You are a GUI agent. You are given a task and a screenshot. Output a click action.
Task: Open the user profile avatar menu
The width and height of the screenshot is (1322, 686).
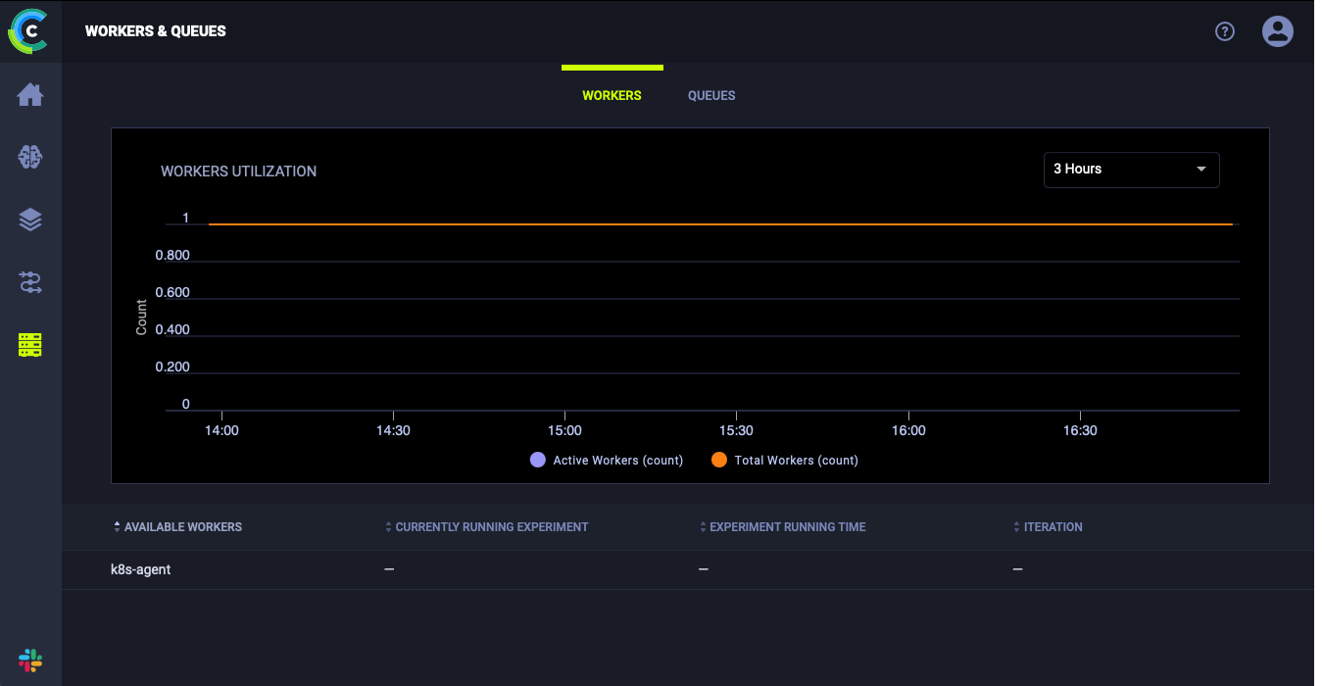(x=1277, y=31)
